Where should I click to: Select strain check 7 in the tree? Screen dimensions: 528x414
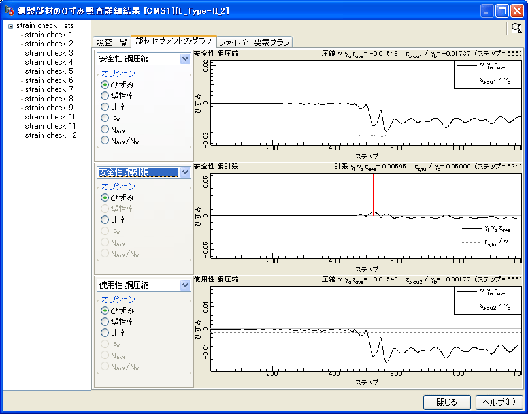49,89
